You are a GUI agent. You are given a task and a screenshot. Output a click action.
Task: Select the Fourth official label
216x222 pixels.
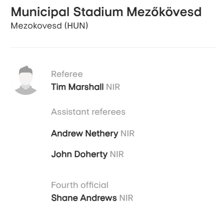tap(80, 185)
